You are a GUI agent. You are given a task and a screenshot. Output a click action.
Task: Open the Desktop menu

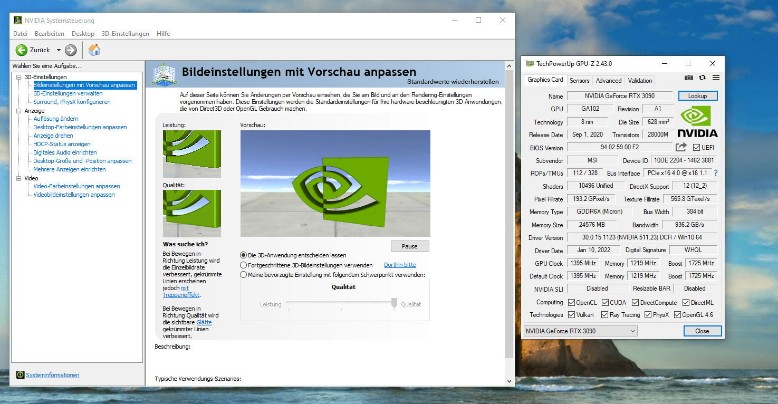click(83, 34)
